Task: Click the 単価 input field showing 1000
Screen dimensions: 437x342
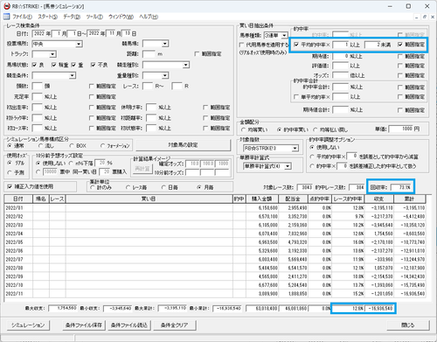Action: pyautogui.click(x=401, y=129)
